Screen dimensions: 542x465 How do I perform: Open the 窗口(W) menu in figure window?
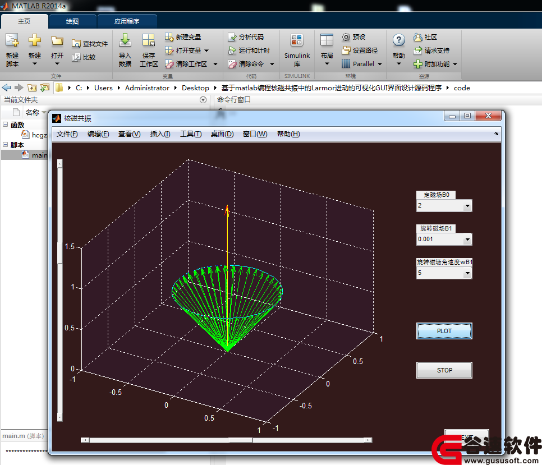pyautogui.click(x=255, y=134)
